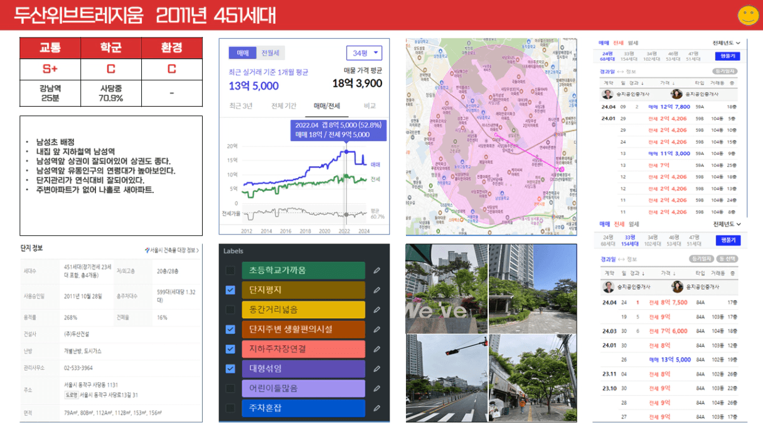763x429 pixels.
Task: Select the 매매 toggle above the price chart
Action: tap(243, 53)
